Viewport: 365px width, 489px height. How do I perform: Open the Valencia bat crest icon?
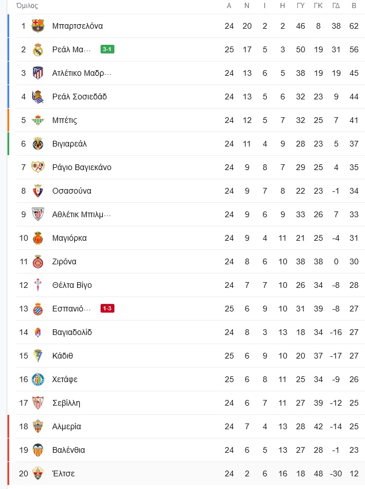pos(38,450)
